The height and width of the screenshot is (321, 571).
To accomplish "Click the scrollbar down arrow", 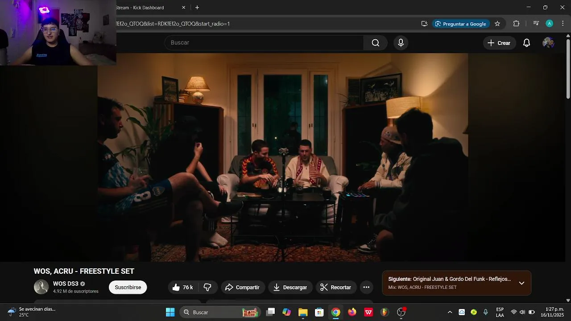I will (x=568, y=300).
